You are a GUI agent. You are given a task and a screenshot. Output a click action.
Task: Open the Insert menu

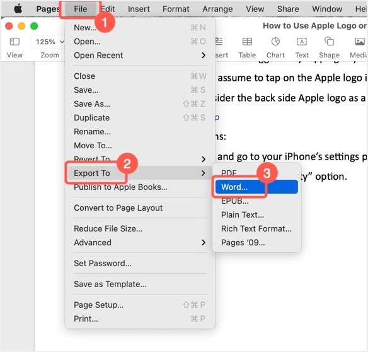pyautogui.click(x=139, y=9)
